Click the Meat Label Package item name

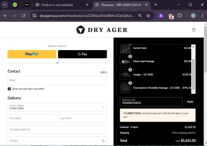[144, 61]
